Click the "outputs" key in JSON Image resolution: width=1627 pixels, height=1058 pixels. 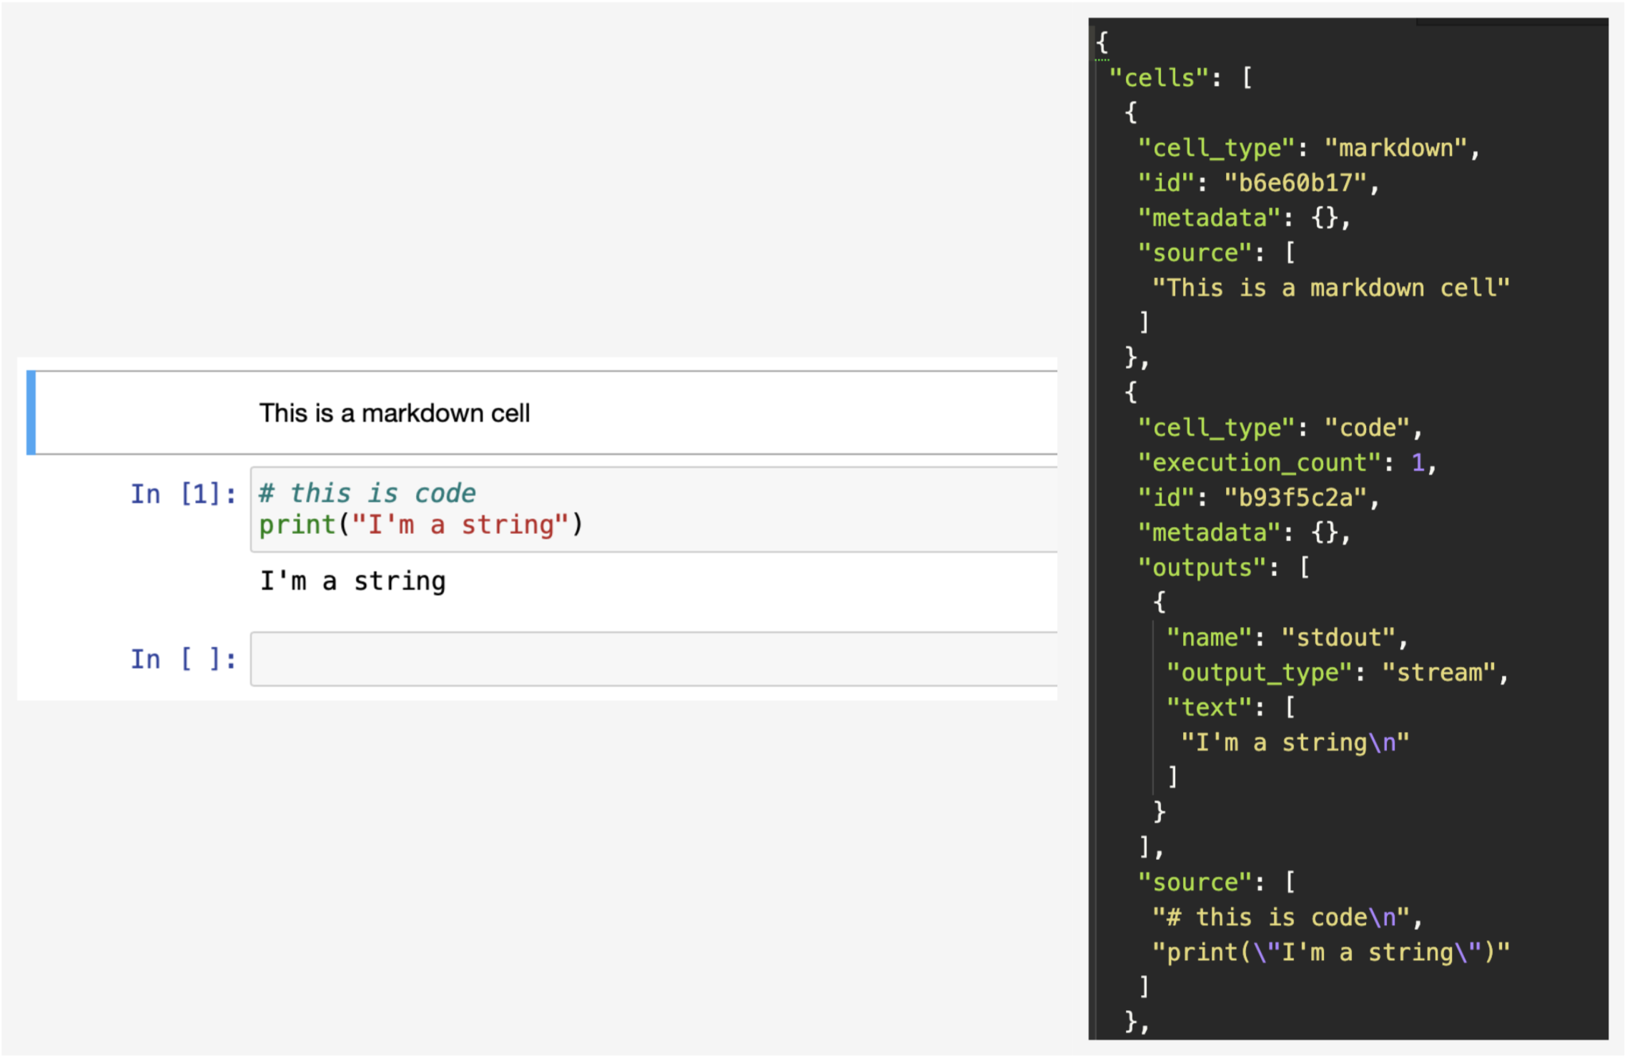[x=1202, y=568]
